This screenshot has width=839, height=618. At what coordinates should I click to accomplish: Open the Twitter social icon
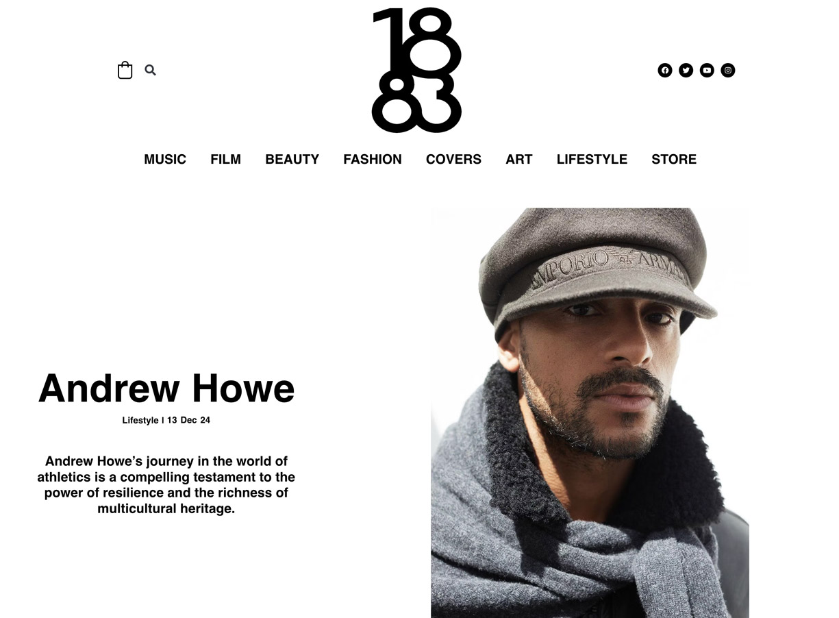[686, 70]
